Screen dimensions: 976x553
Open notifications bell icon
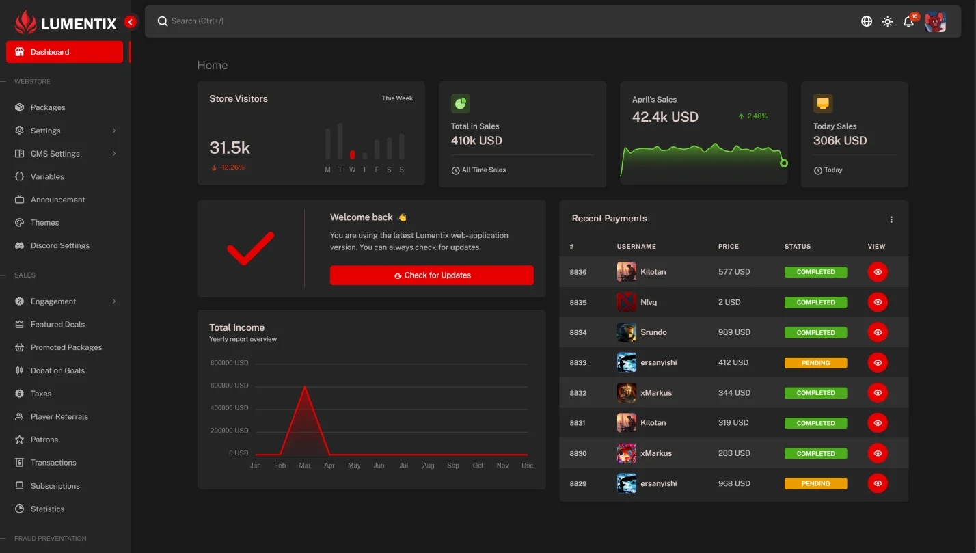coord(908,21)
